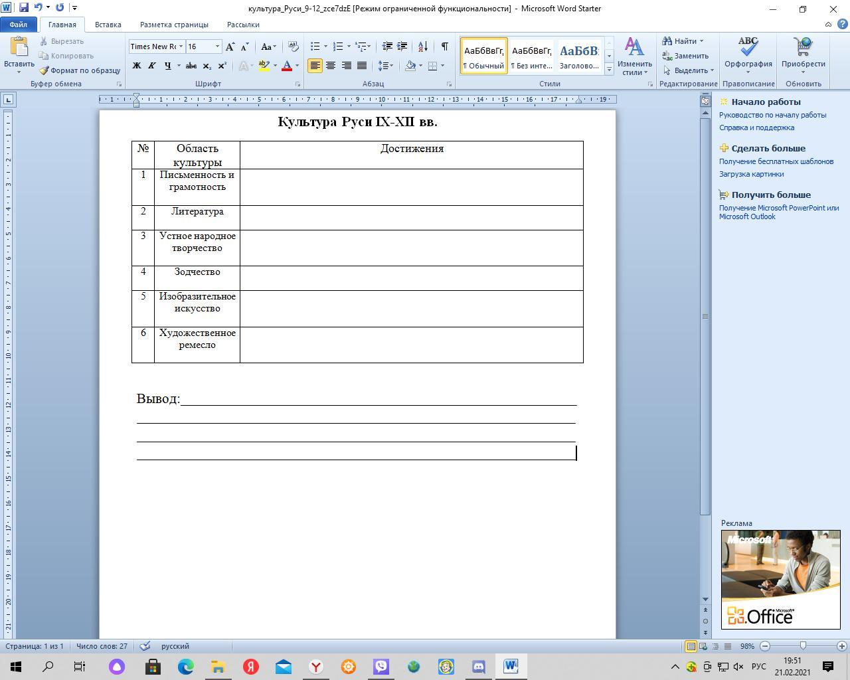Toggle the show paragraph marks pilcrow icon

(444, 46)
